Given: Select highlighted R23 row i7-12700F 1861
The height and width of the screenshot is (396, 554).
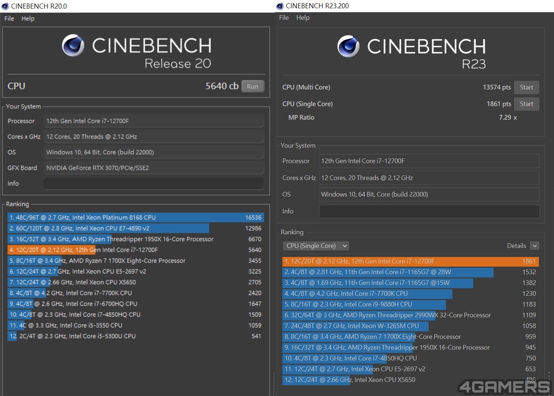Looking at the screenshot, I should (x=411, y=261).
